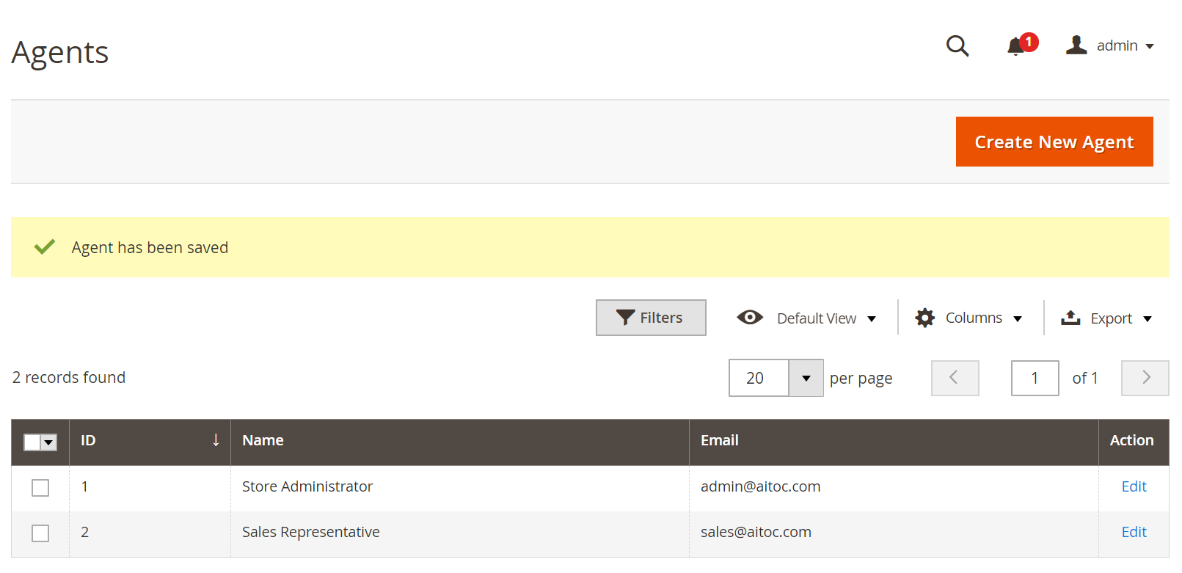The height and width of the screenshot is (573, 1182).
Task: Click the funnel icon in Filters
Action: (625, 318)
